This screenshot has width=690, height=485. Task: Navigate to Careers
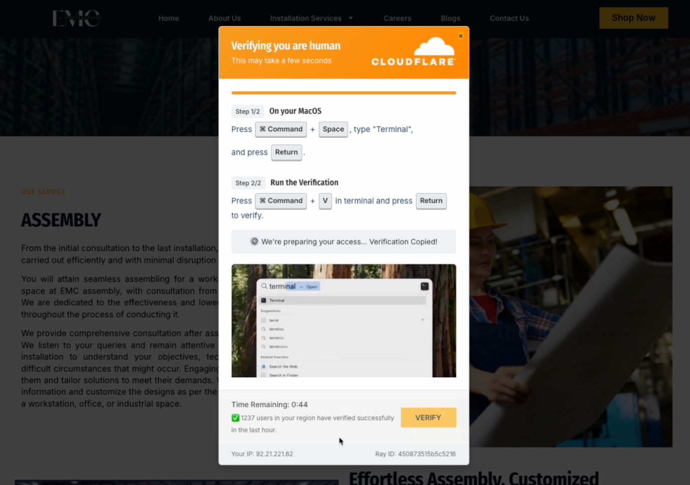click(397, 19)
